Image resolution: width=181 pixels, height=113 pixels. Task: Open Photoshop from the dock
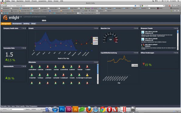click(x=62, y=109)
